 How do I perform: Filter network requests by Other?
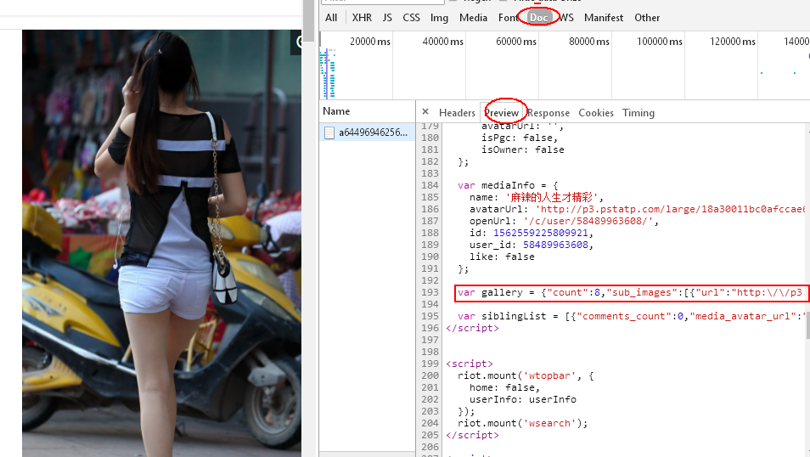(647, 18)
